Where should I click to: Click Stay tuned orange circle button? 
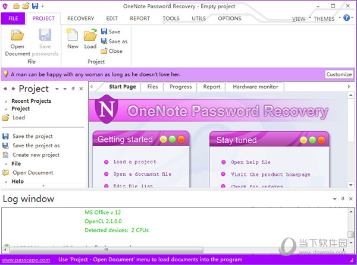[321, 140]
